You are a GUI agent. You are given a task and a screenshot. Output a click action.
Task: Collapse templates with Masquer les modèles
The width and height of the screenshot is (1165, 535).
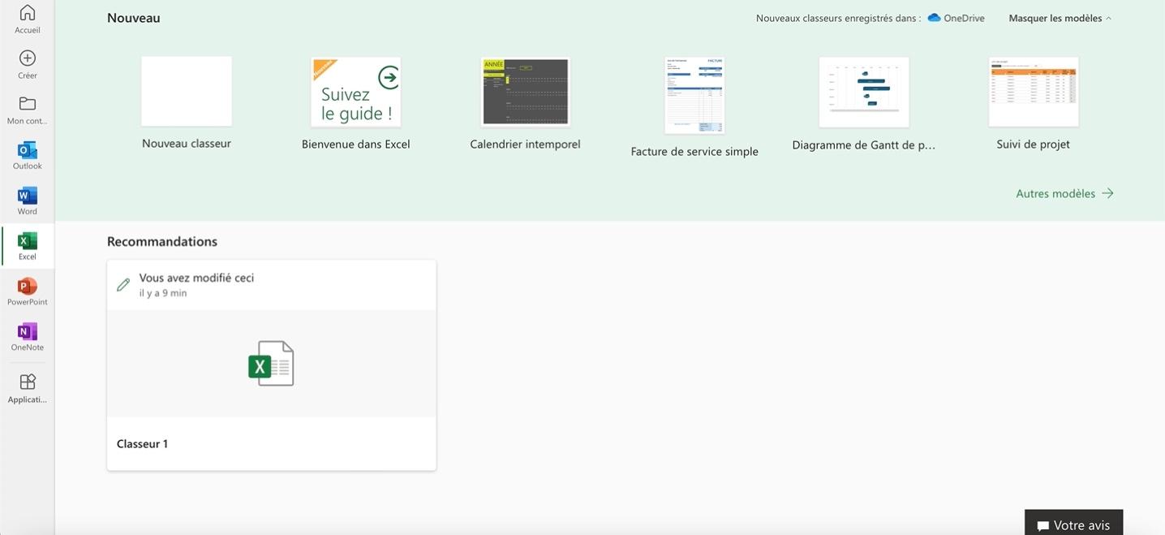tap(1060, 18)
